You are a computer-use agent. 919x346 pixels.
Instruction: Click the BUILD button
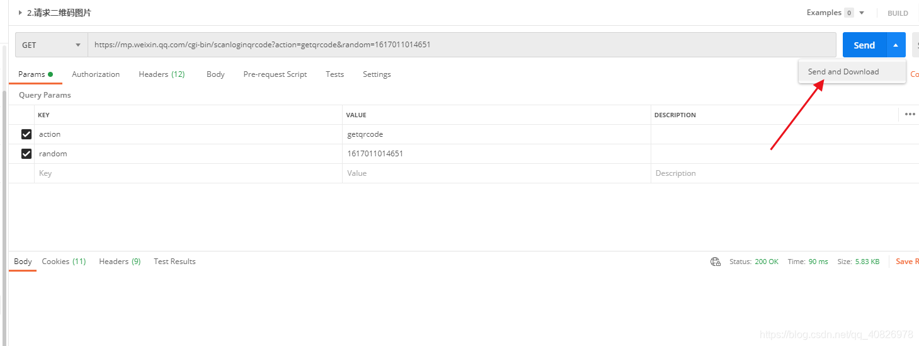tap(898, 13)
